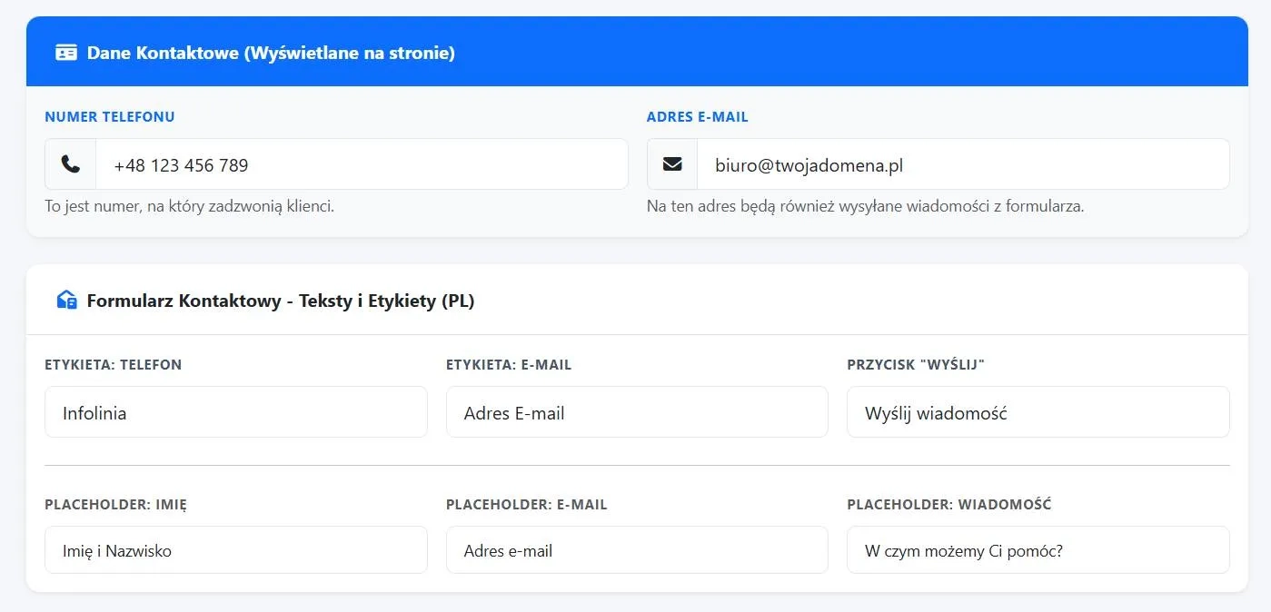Click the Imię i Nazwisko placeholder field

click(235, 550)
